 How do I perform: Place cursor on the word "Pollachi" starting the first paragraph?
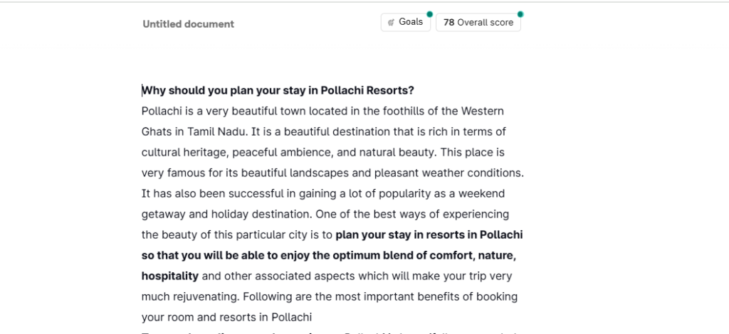coord(162,111)
